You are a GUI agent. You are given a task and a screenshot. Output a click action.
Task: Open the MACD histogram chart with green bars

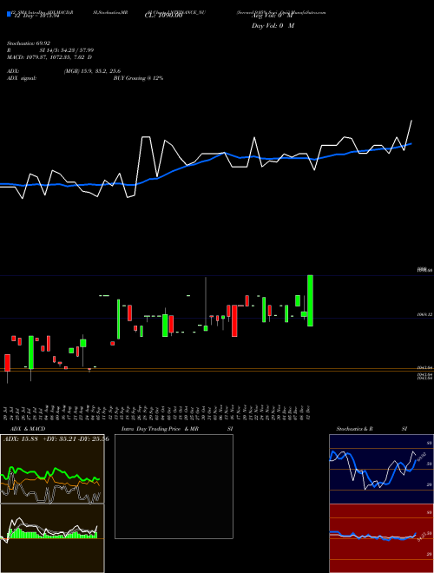pos(52,538)
